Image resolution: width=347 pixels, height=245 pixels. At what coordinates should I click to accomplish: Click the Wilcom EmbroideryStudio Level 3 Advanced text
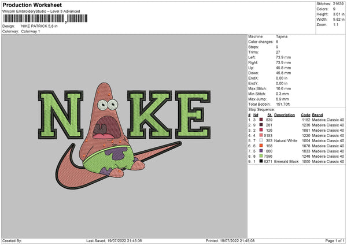[x=41, y=12]
